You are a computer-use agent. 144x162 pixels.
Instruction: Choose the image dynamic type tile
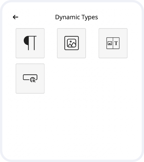(71, 43)
